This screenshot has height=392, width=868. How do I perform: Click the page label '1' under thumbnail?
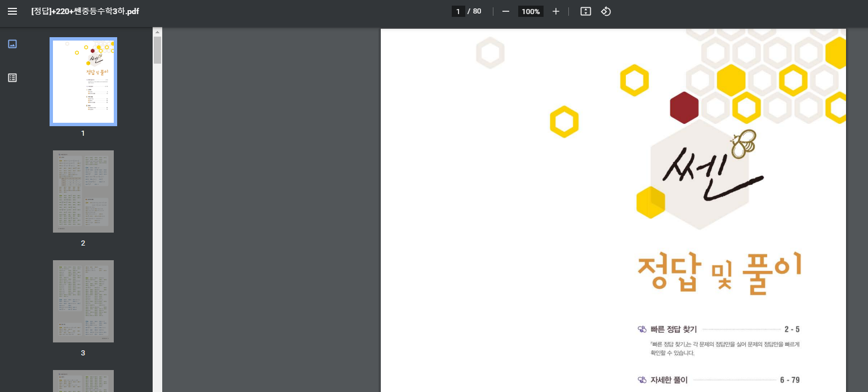[x=83, y=133]
